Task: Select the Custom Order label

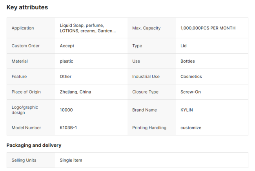Action: click(25, 46)
